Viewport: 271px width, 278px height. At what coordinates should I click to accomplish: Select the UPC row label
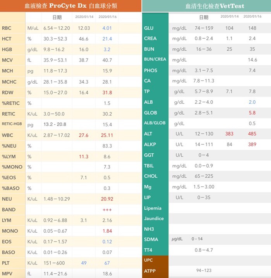148,260
